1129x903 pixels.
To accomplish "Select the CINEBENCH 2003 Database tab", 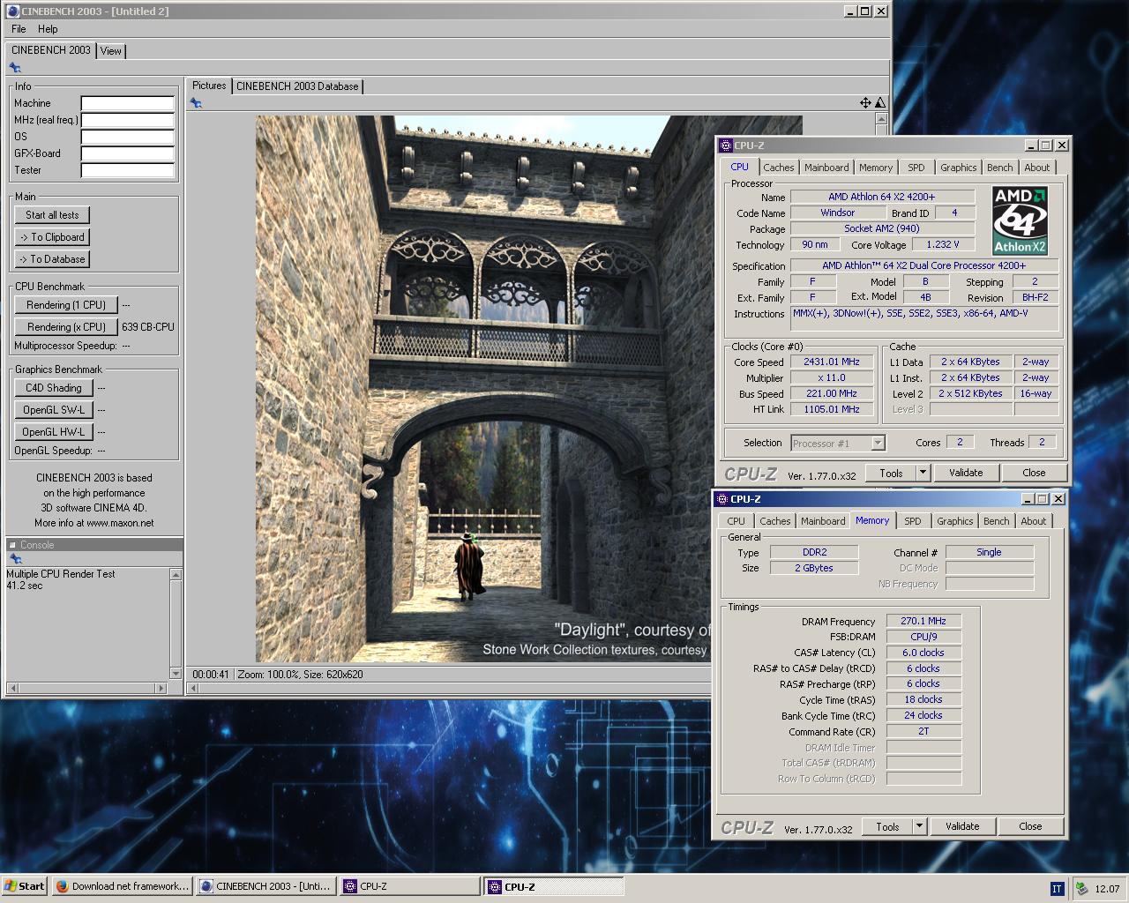I will point(297,86).
